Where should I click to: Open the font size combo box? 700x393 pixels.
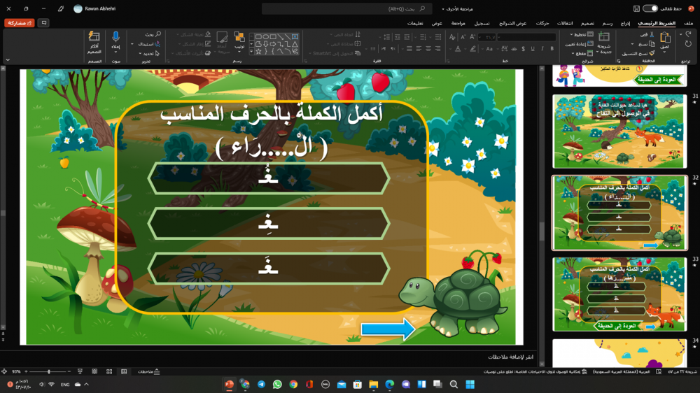coord(486,38)
